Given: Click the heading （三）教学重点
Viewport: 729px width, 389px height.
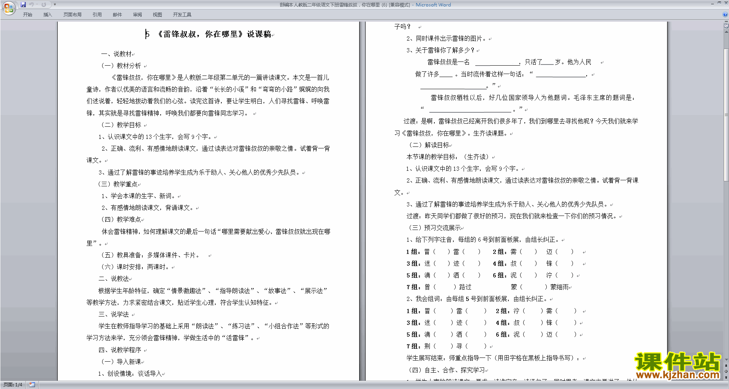Looking at the screenshot, I should 118,184.
